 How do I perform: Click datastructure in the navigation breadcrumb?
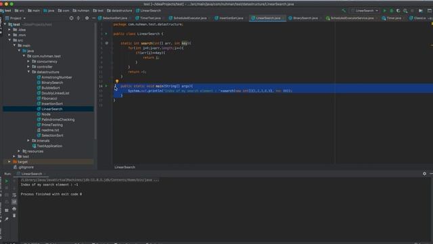[120, 11]
